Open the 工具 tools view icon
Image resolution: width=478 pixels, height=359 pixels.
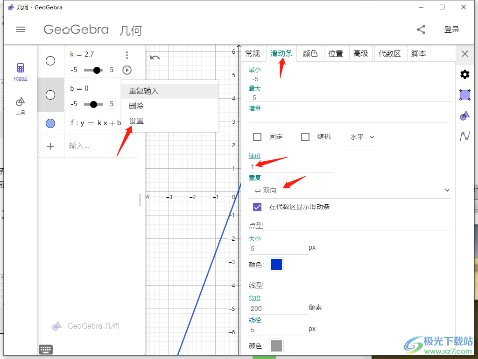[x=21, y=106]
